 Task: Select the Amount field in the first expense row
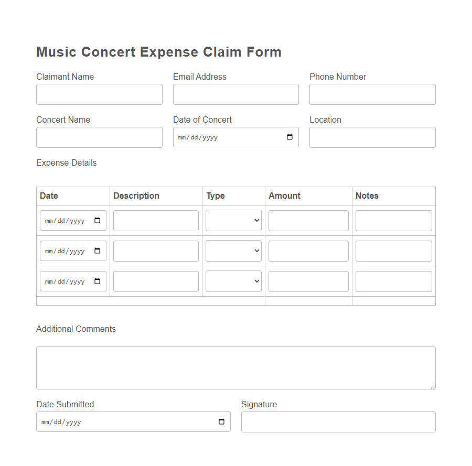(x=308, y=220)
